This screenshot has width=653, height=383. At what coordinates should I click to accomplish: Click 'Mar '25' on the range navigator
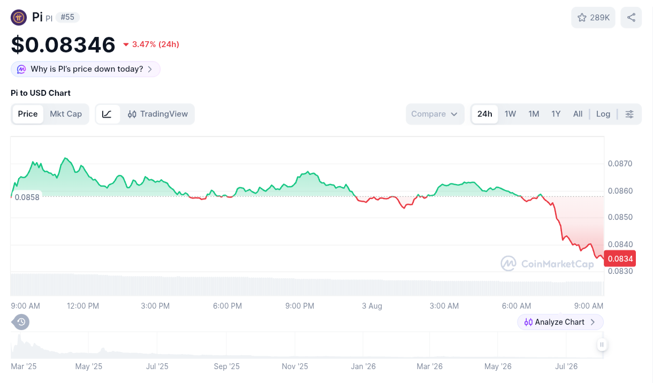[24, 366]
